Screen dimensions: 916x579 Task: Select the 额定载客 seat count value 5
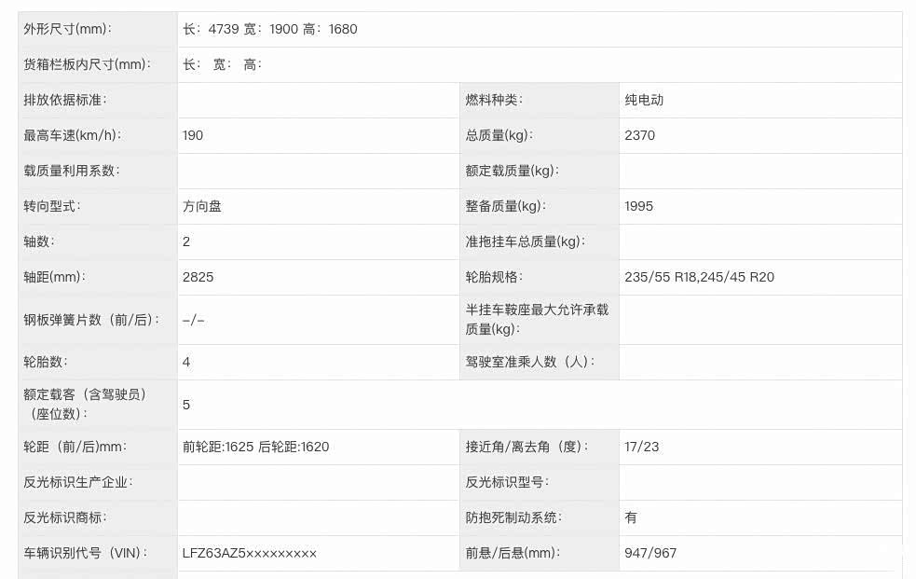186,405
